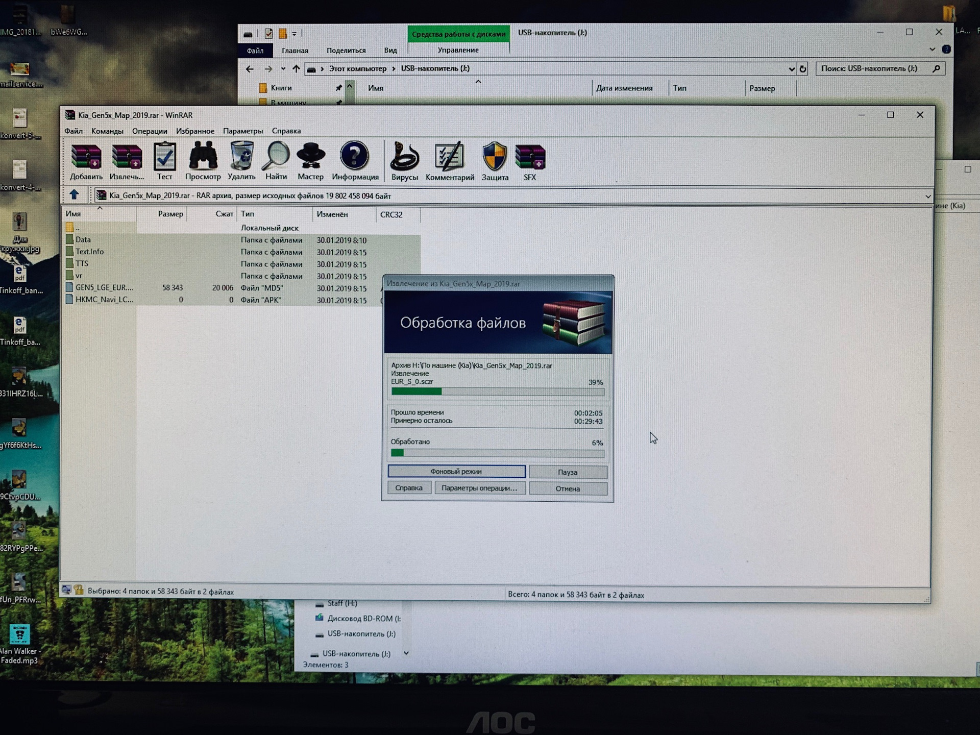Select the vr folder row

pos(242,276)
